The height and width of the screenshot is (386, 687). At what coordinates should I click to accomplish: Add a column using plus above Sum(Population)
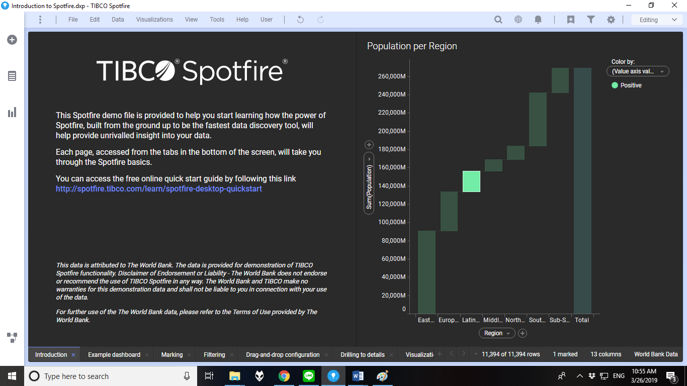click(x=369, y=145)
